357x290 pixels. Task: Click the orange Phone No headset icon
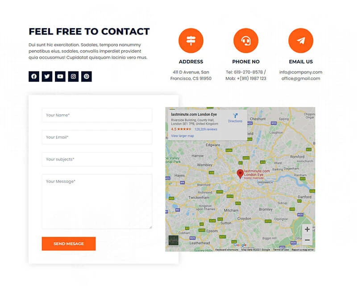pyautogui.click(x=246, y=41)
